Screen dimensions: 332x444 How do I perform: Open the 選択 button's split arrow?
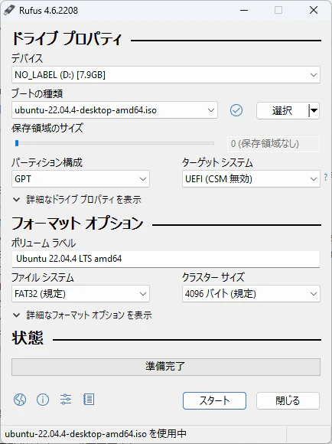(314, 110)
